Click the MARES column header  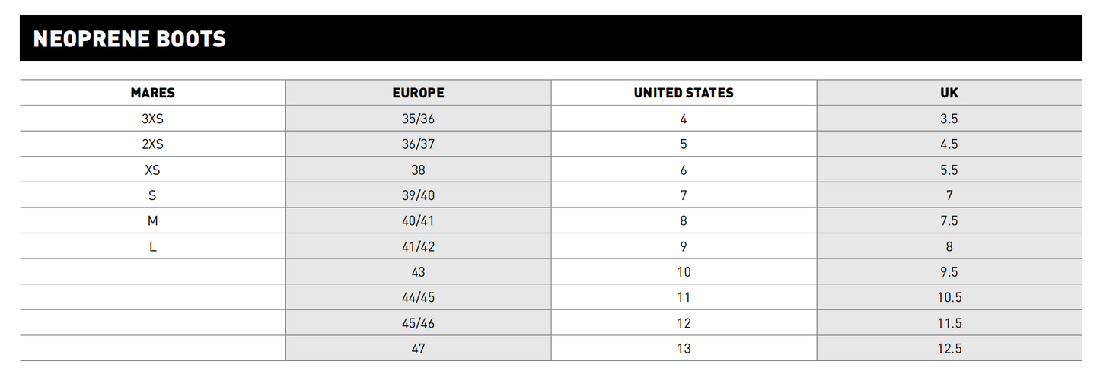pyautogui.click(x=152, y=93)
